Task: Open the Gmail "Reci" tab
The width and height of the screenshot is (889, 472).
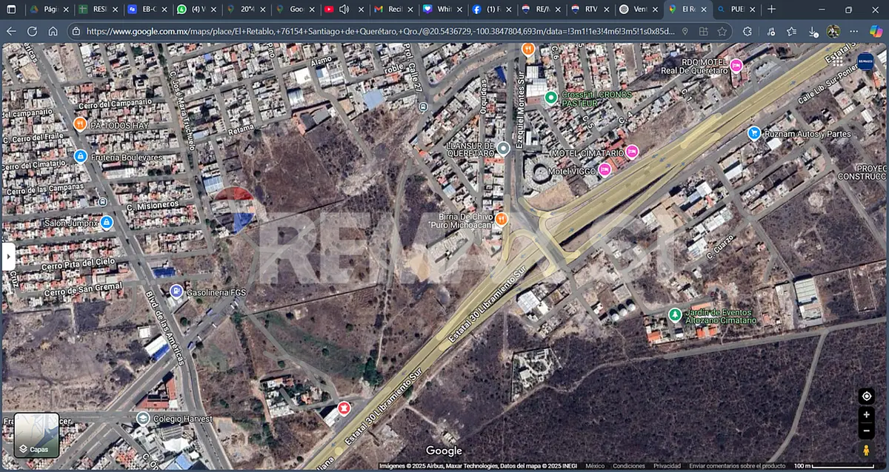Action: click(392, 10)
